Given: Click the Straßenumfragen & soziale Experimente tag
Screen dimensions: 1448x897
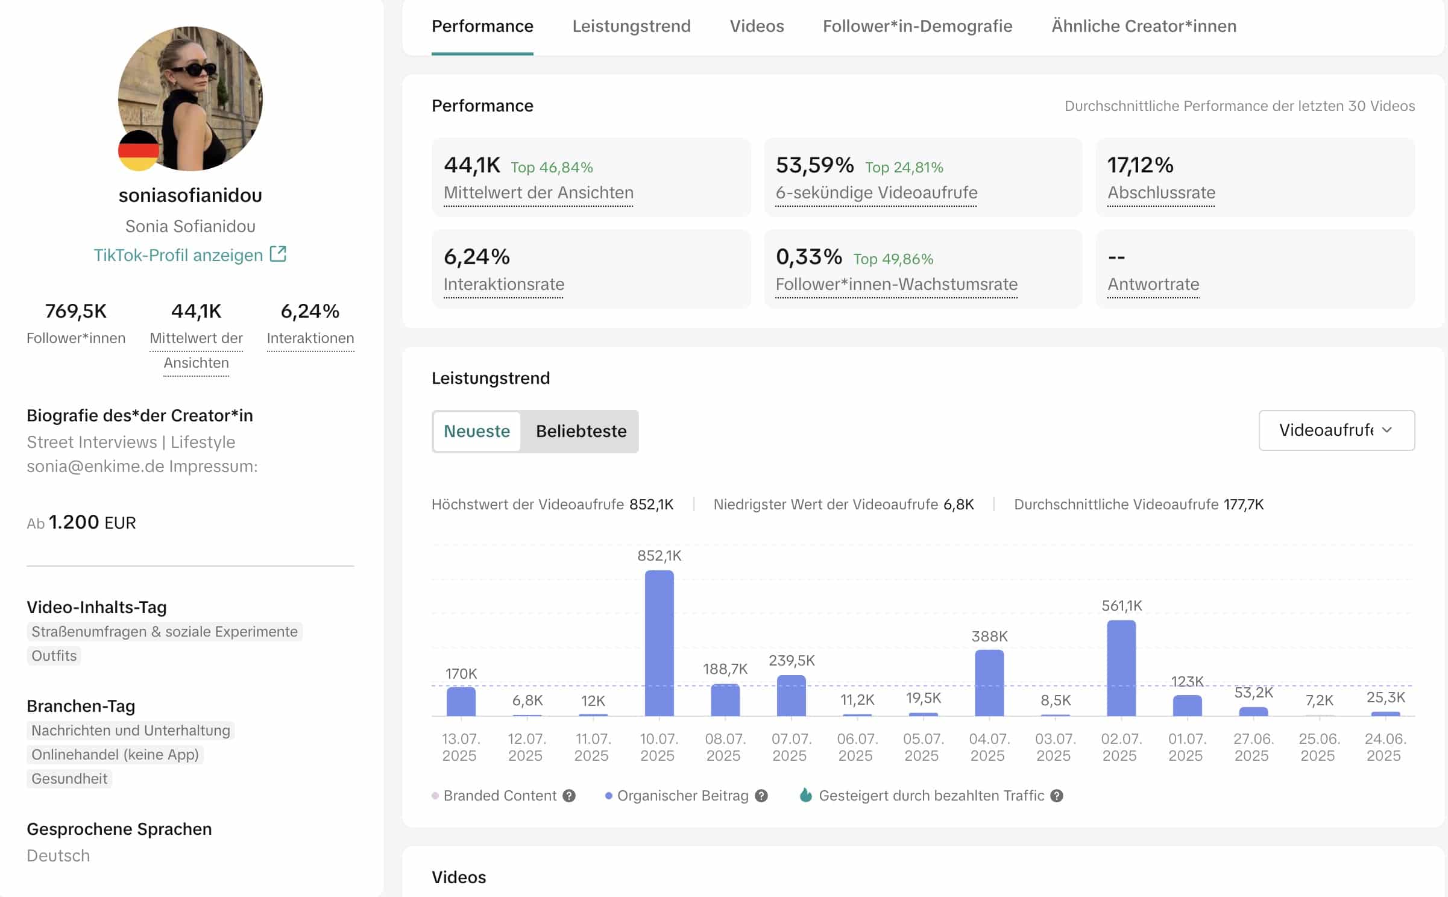Looking at the screenshot, I should click(165, 631).
